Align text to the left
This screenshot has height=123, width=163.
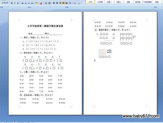click(x=54, y=3)
